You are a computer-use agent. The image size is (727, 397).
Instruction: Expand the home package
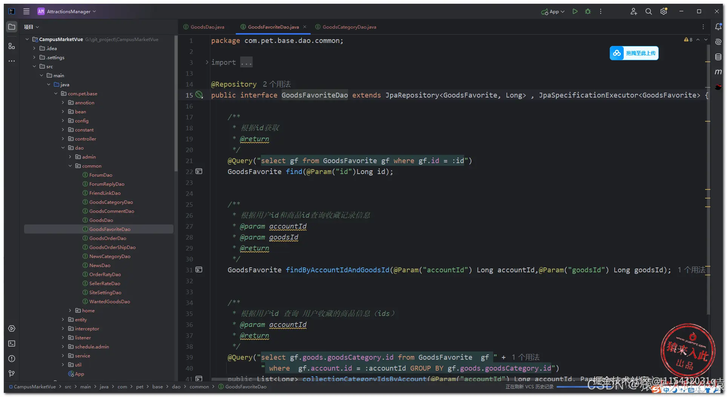pos(70,310)
